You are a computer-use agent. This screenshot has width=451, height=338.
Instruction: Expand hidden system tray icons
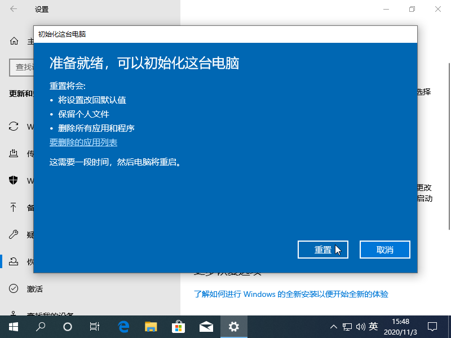point(334,326)
